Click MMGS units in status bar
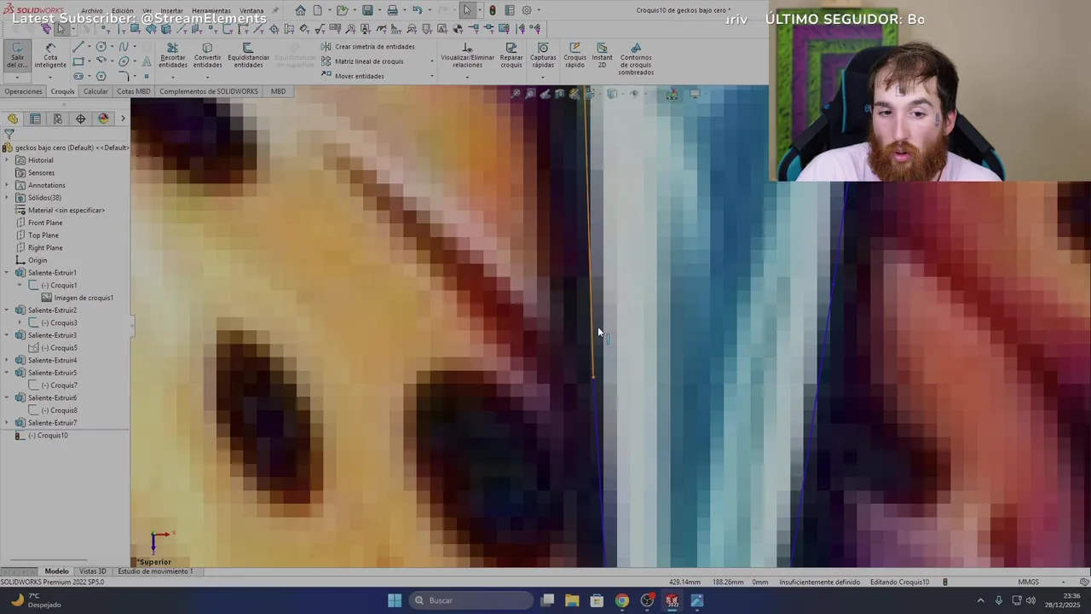1091x614 pixels. [x=1028, y=582]
